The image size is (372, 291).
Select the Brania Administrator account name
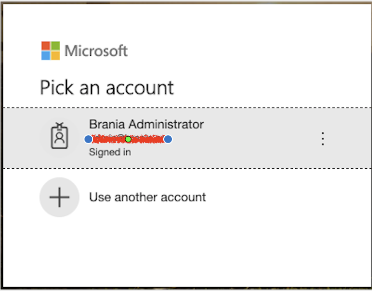click(x=146, y=124)
